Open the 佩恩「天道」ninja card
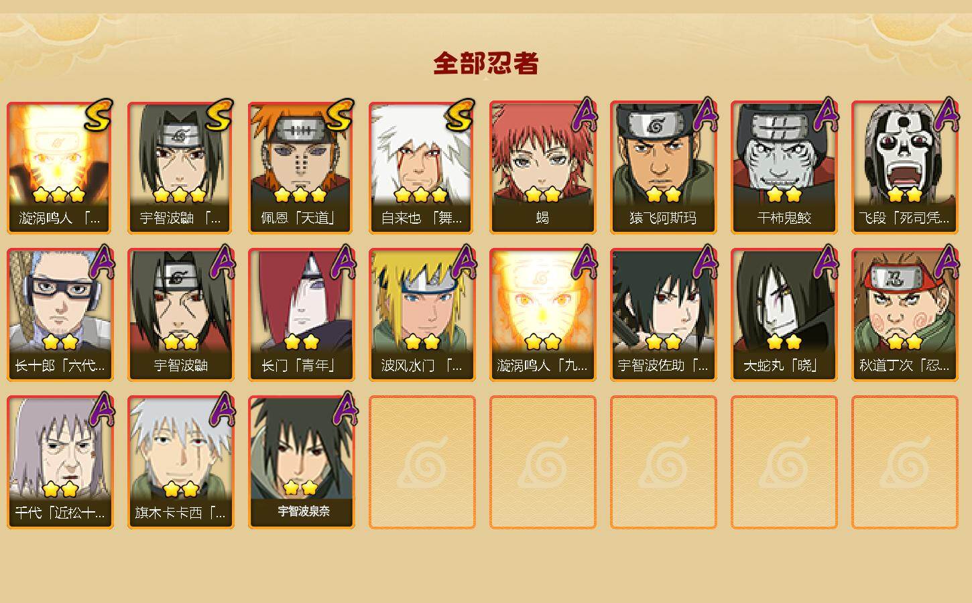 click(301, 167)
